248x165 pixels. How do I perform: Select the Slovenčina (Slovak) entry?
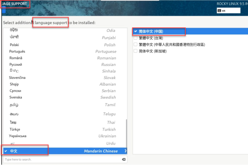click(x=62, y=78)
